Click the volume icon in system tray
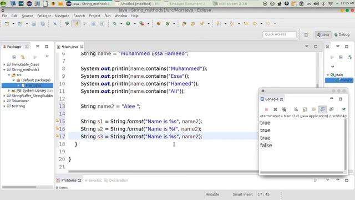 pos(316,4)
